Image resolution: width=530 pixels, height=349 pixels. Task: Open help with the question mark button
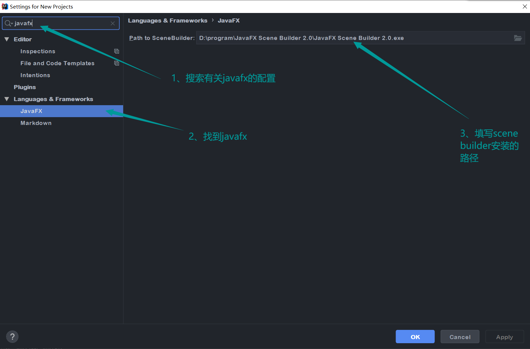pos(12,337)
